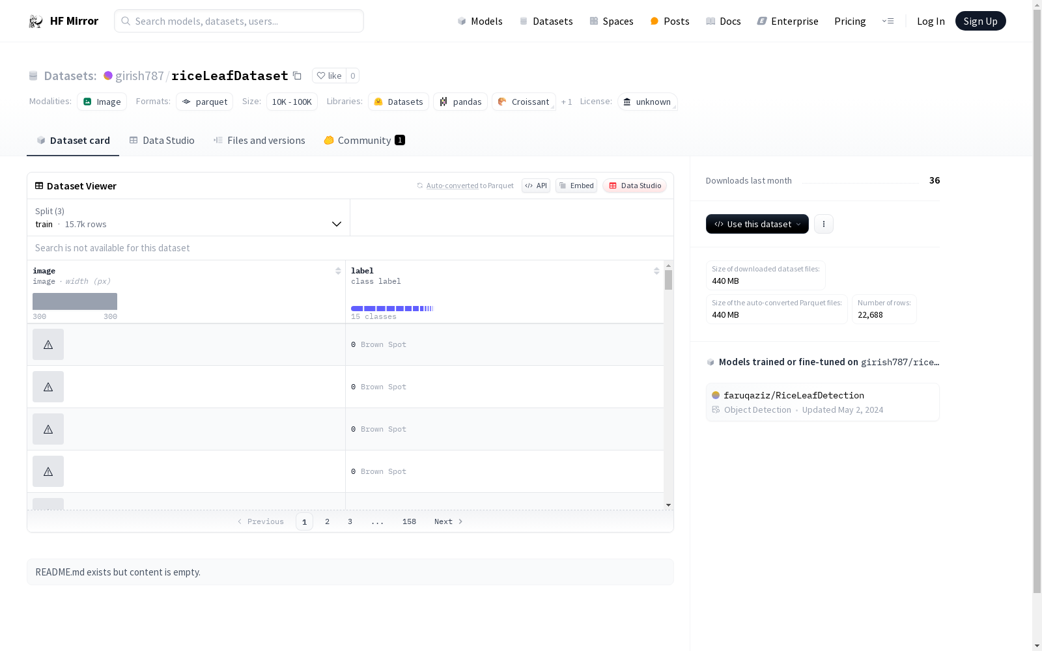
Task: Click the Datasets library tag
Action: coord(399,102)
